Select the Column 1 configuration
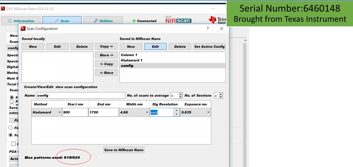 173,55
